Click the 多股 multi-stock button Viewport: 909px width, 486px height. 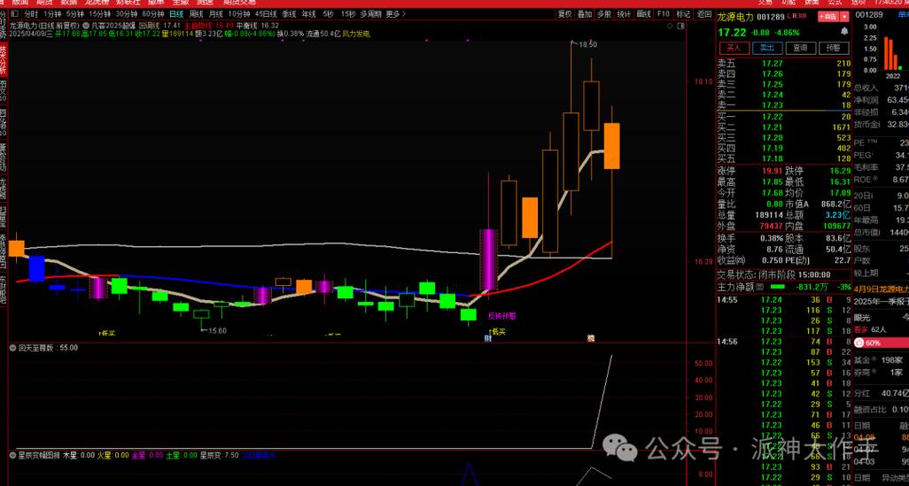604,14
